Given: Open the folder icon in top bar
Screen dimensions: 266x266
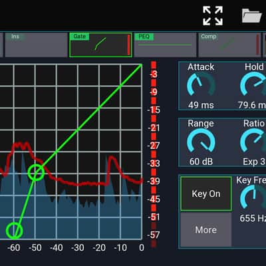Looking at the screenshot, I should [251, 16].
